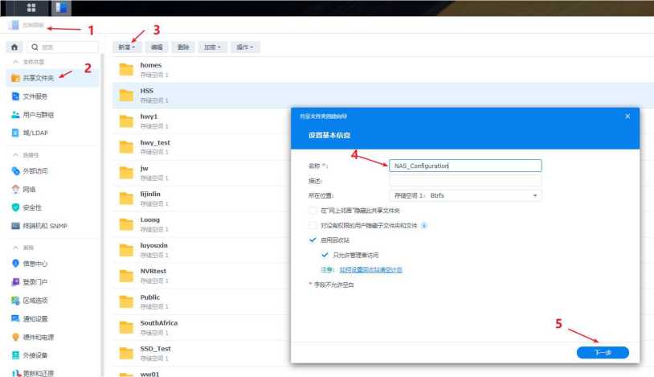Open 文件服务 (File Services) in sidebar
This screenshot has height=377, width=654.
coord(35,96)
